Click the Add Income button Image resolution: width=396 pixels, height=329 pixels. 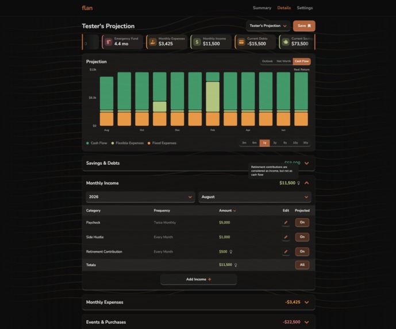pyautogui.click(x=198, y=279)
